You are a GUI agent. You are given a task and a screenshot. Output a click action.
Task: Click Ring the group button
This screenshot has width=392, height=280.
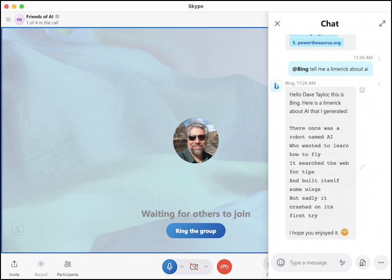(x=196, y=231)
